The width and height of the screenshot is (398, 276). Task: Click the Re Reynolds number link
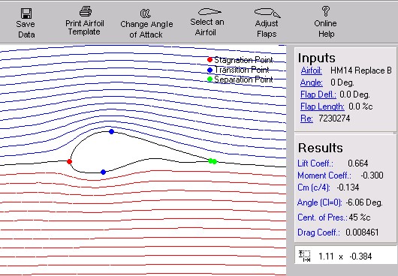(306, 118)
